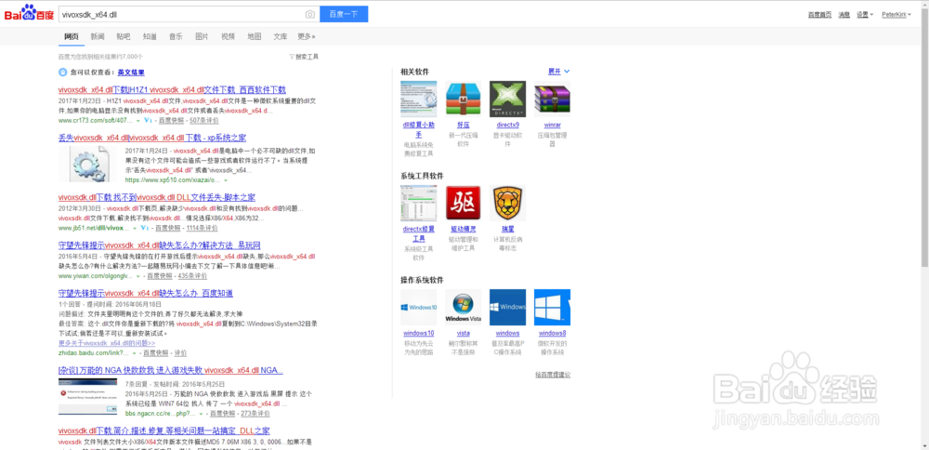
Task: Open the PeterKirk account dropdown
Action: [x=896, y=14]
